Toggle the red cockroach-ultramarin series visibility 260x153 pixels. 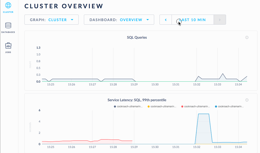point(182,106)
